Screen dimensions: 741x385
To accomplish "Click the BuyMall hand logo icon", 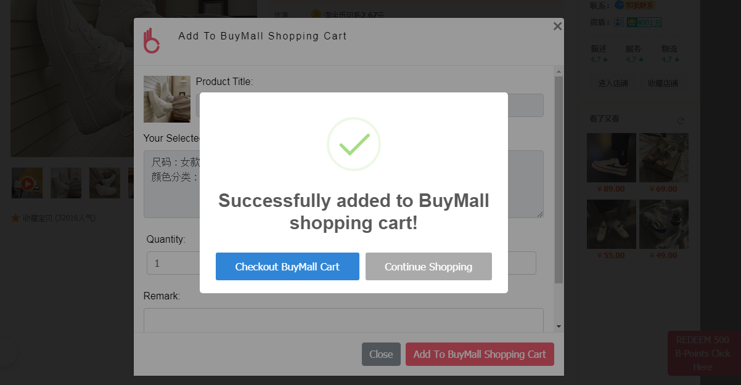I will pyautogui.click(x=151, y=40).
